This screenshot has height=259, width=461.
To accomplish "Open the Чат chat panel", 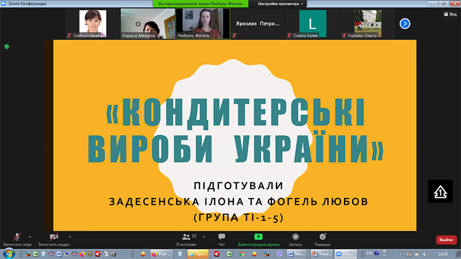I will pyautogui.click(x=221, y=239).
